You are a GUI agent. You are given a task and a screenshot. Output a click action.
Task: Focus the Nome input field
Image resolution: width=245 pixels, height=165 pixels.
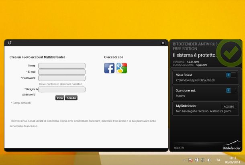pos(62,66)
